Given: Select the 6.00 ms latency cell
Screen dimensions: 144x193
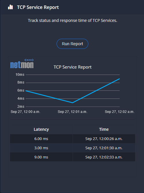Looking at the screenshot, I should [x=41, y=139].
